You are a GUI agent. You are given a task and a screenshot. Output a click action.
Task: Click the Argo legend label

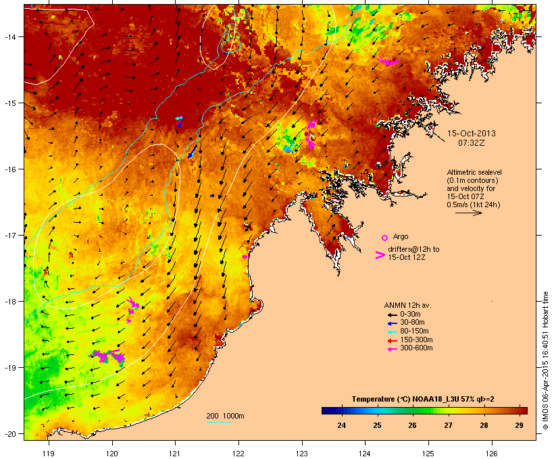(401, 236)
